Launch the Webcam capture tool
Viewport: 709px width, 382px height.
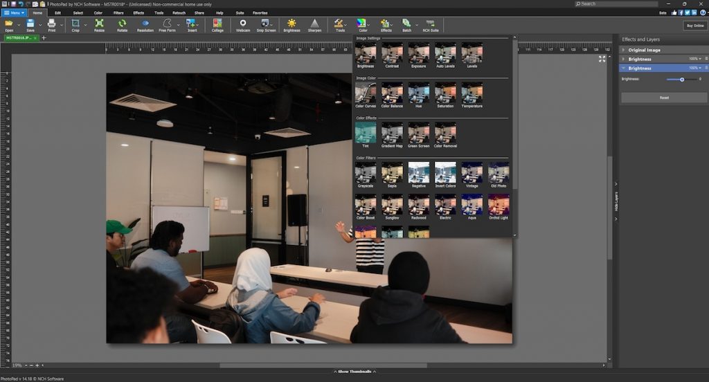click(x=243, y=26)
